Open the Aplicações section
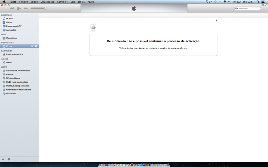Screen dimensions: 268x167 11,30
